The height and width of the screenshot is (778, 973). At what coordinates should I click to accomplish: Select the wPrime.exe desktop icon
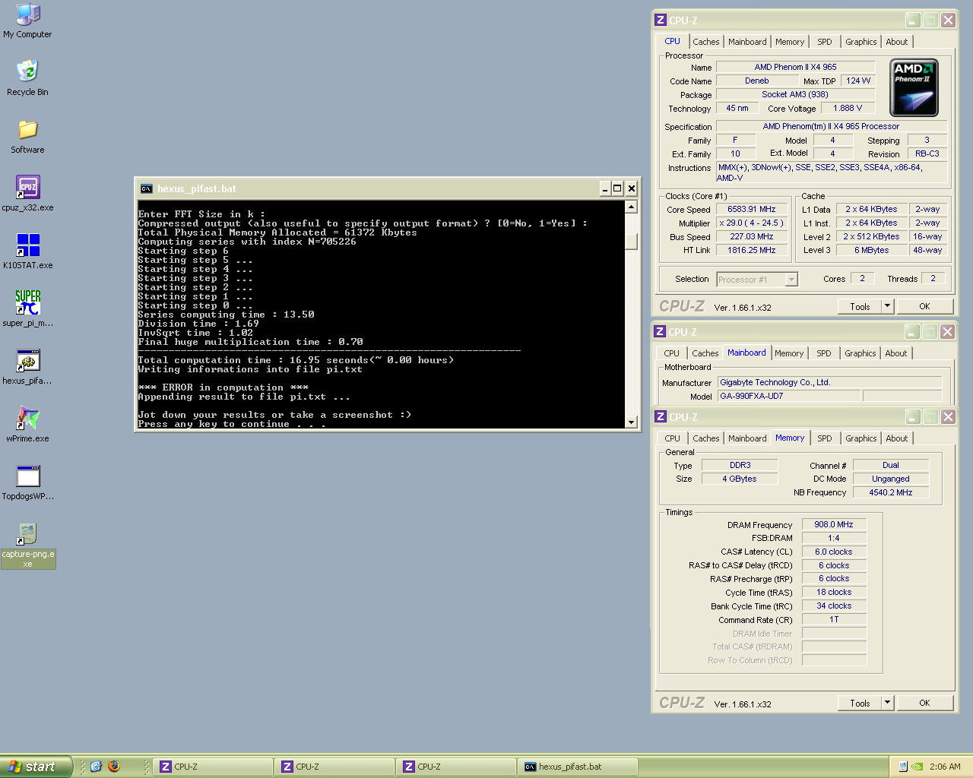tap(27, 425)
